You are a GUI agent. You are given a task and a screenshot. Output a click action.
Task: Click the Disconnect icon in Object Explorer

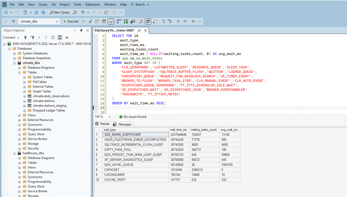pyautogui.click(x=32, y=37)
